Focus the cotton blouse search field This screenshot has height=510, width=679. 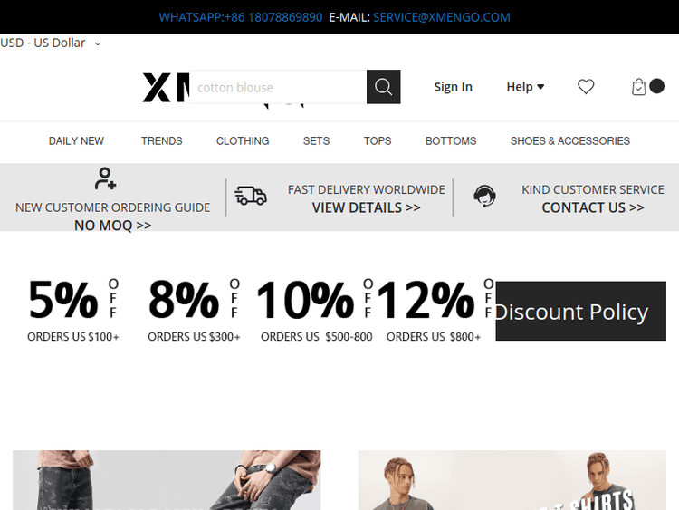[x=276, y=87]
